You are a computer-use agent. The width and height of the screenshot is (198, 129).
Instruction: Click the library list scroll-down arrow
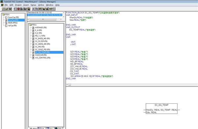click(64, 17)
